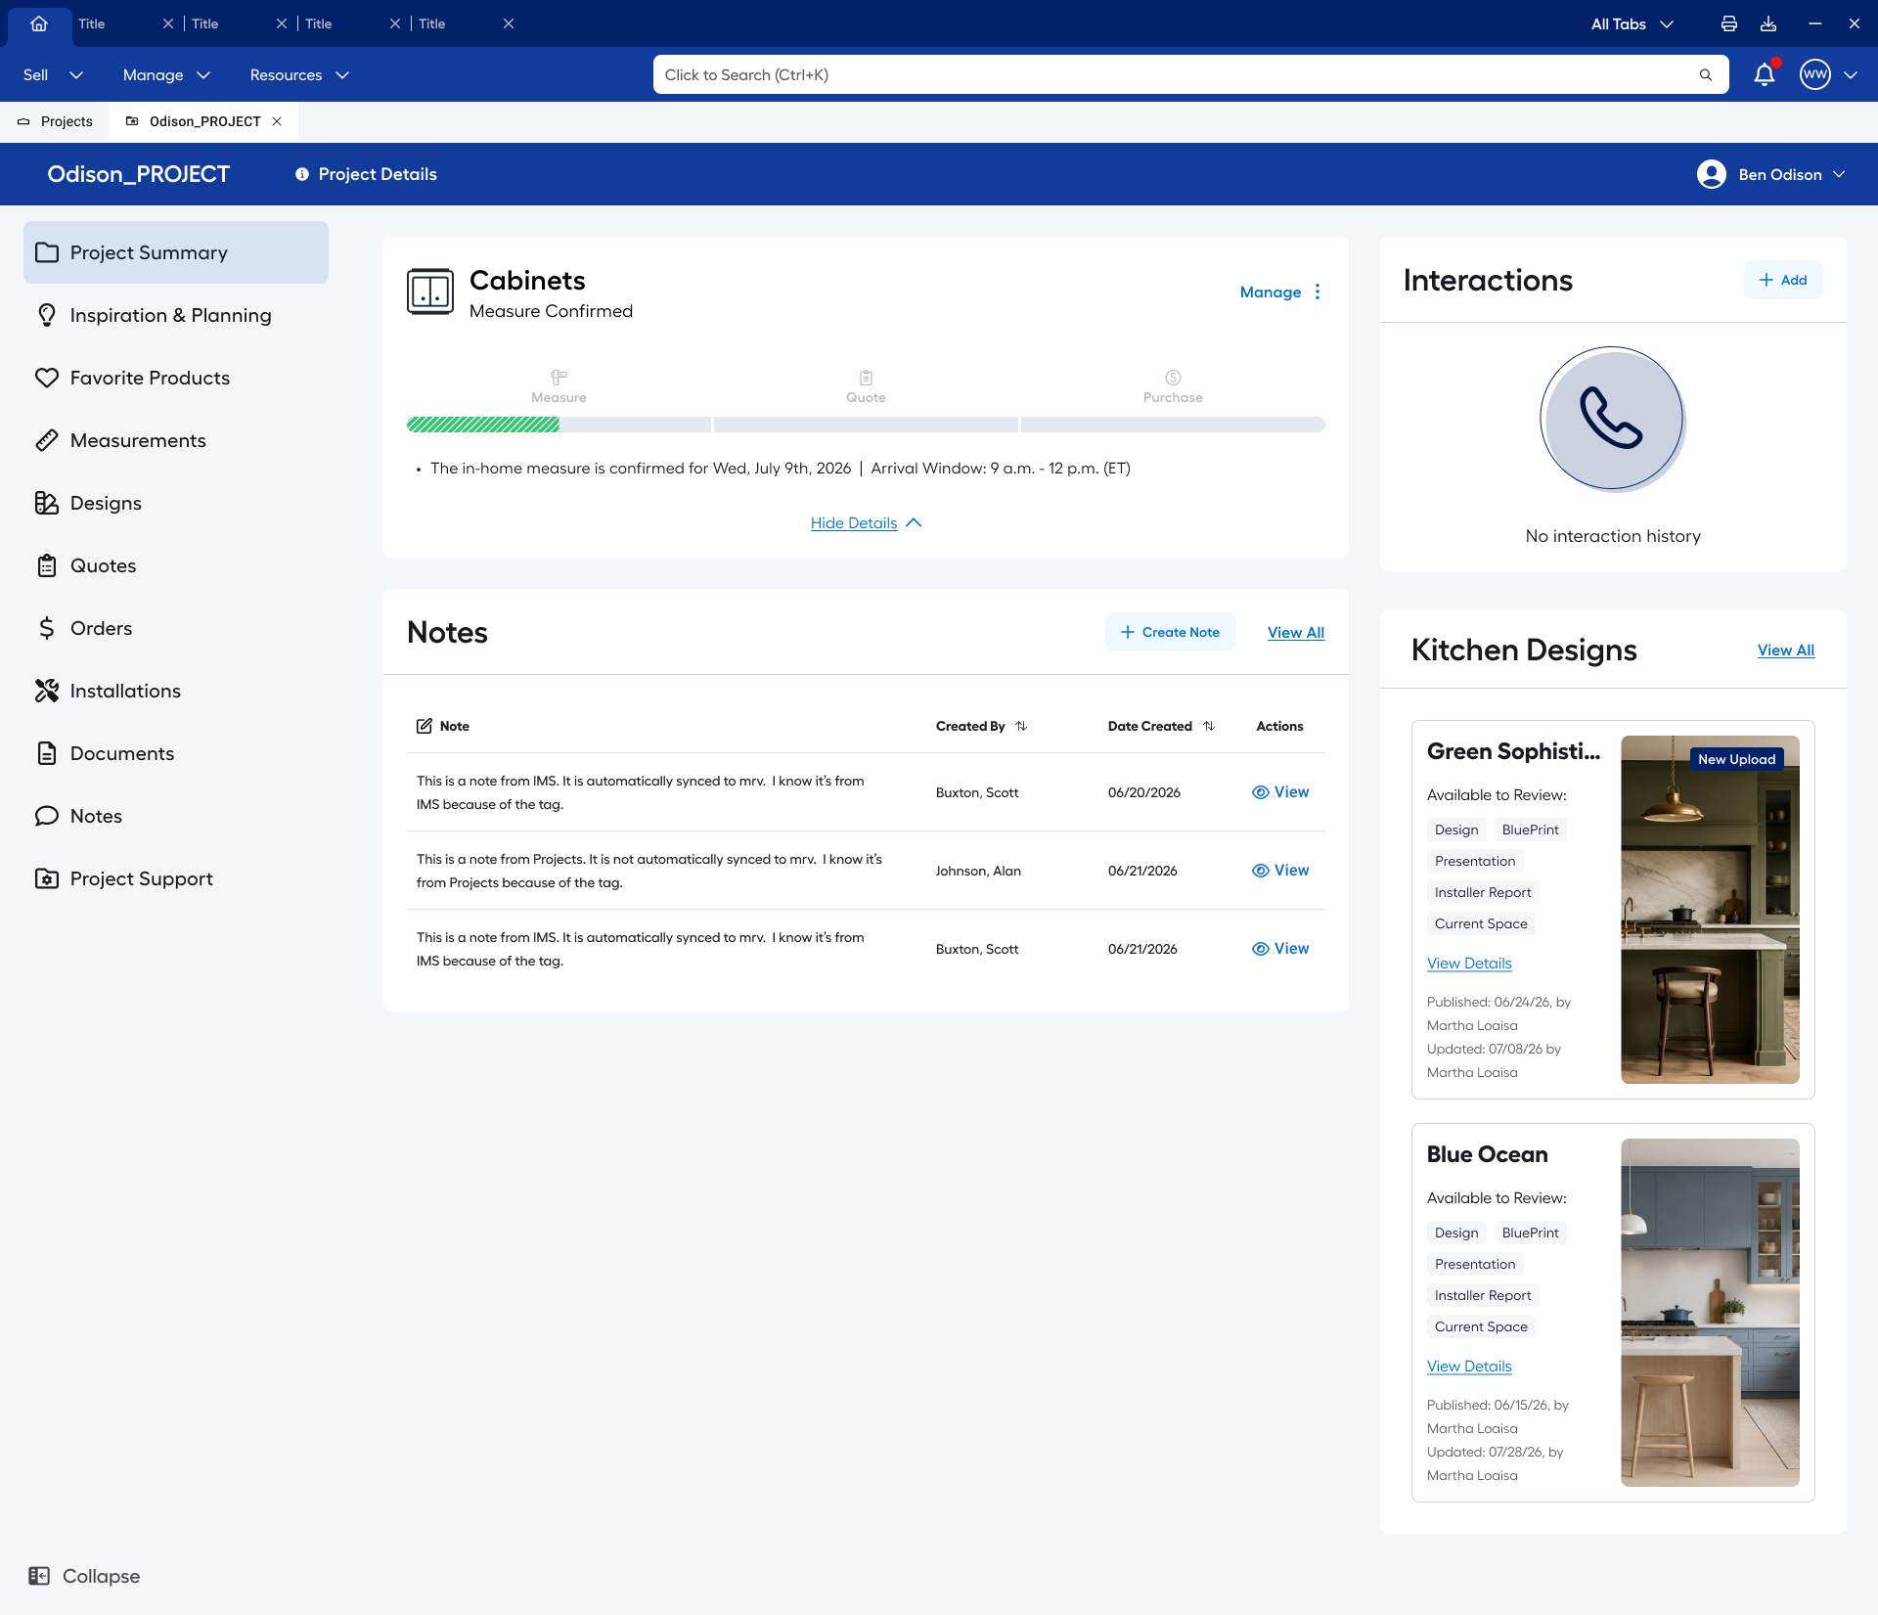This screenshot has width=1878, height=1615.
Task: Open the Blue Ocean kitchen thumbnail
Action: pos(1710,1313)
